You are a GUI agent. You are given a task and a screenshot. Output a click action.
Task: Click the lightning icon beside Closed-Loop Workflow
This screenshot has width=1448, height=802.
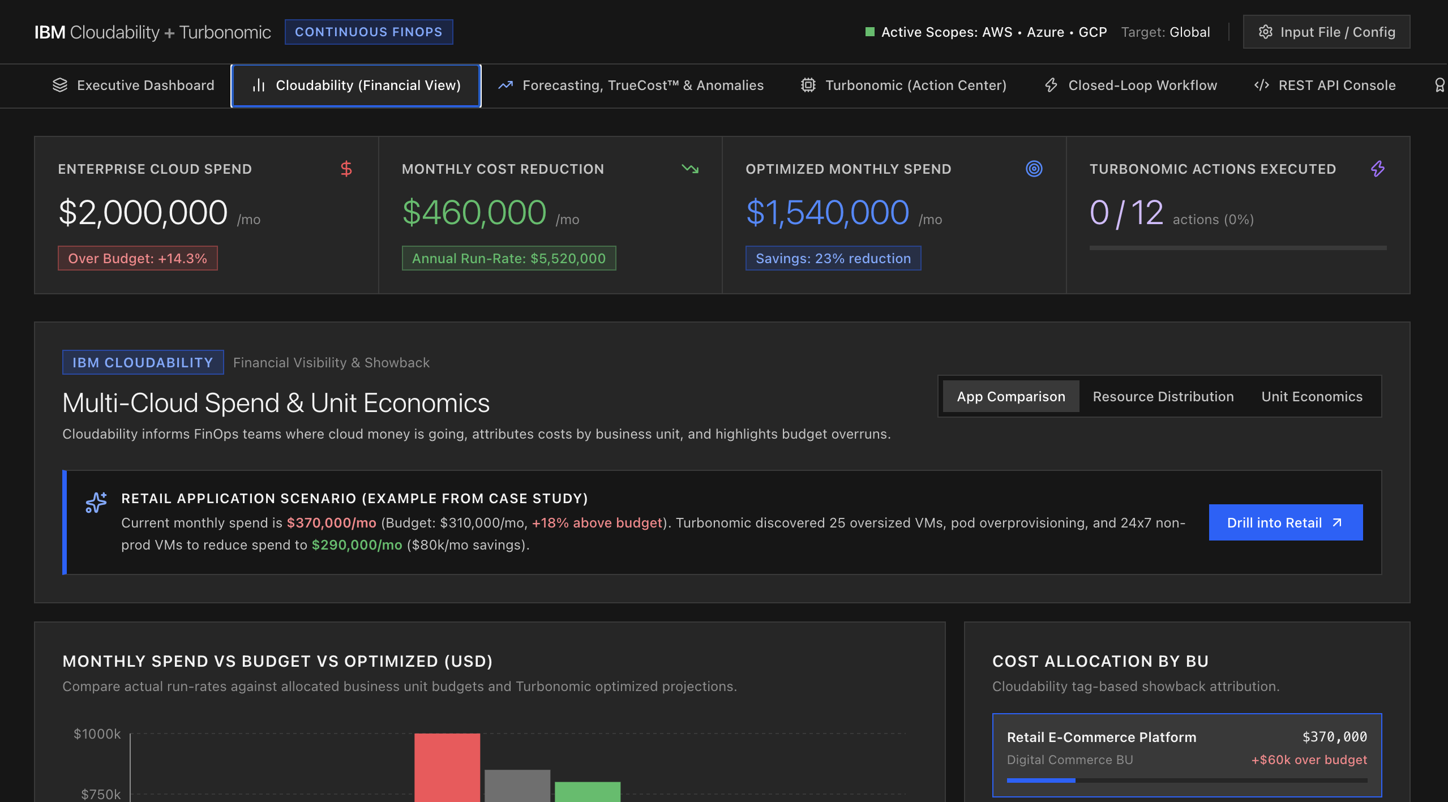pos(1051,85)
